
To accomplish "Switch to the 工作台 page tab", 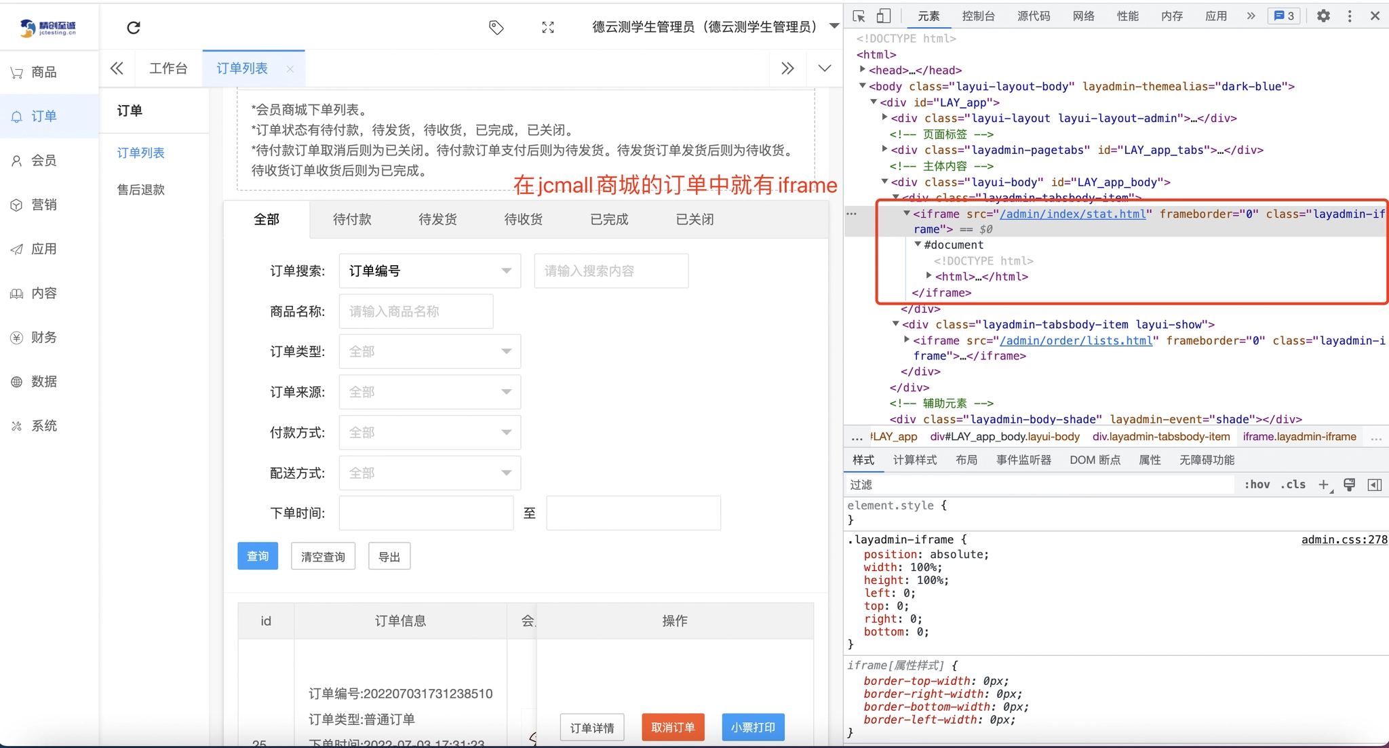I will point(168,68).
